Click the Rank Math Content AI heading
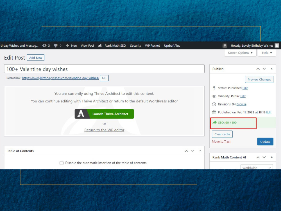This screenshot has height=211, width=281. click(229, 157)
